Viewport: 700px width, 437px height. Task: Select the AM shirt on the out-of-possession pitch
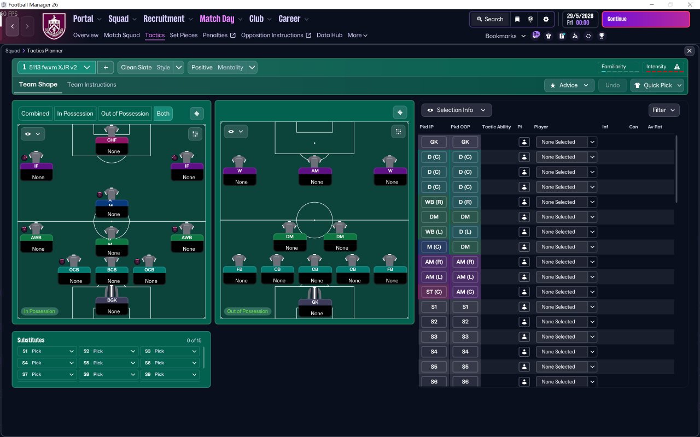314,161
